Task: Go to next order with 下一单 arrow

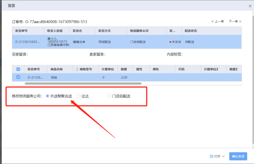Action: tap(241, 21)
